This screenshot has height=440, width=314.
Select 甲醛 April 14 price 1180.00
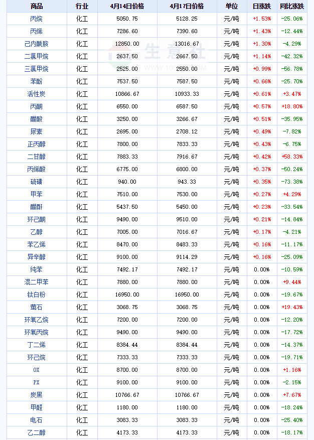(x=127, y=407)
